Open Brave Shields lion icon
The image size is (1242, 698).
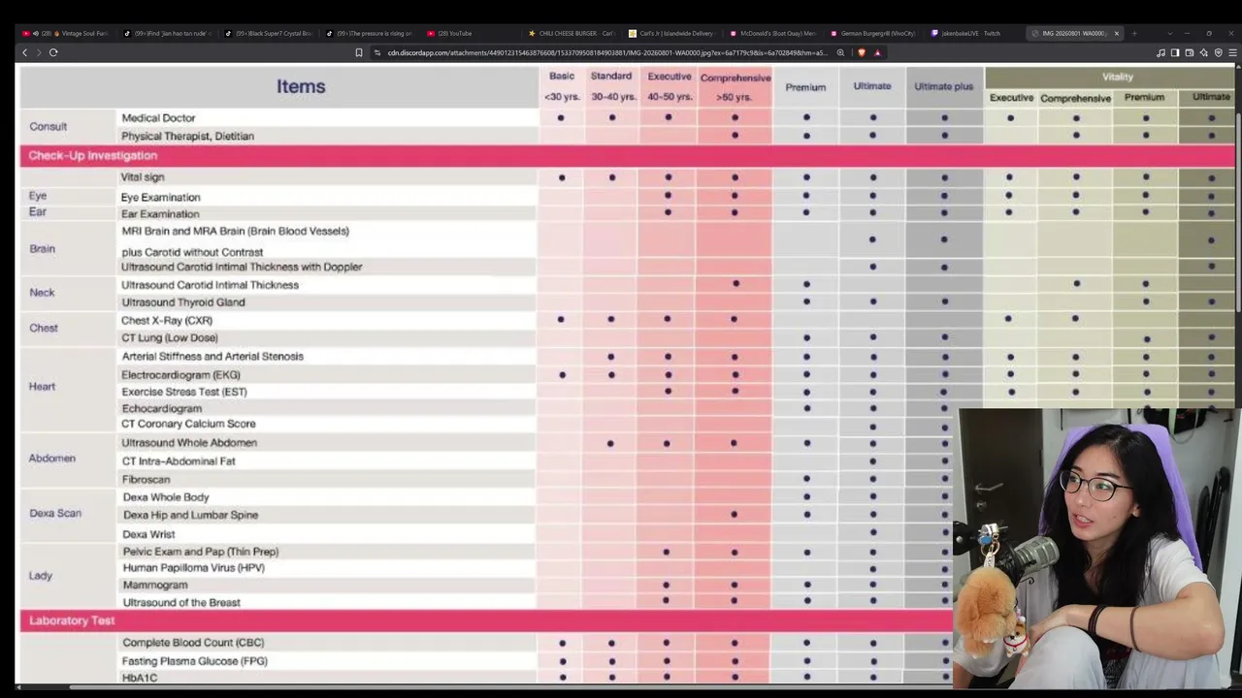pos(862,52)
